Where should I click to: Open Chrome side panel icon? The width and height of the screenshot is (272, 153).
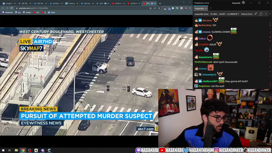point(181,8)
